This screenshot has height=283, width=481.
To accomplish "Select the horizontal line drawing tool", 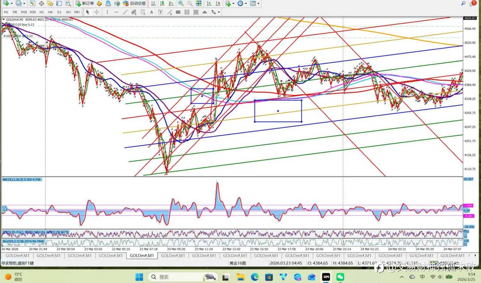I will [x=116, y=12].
